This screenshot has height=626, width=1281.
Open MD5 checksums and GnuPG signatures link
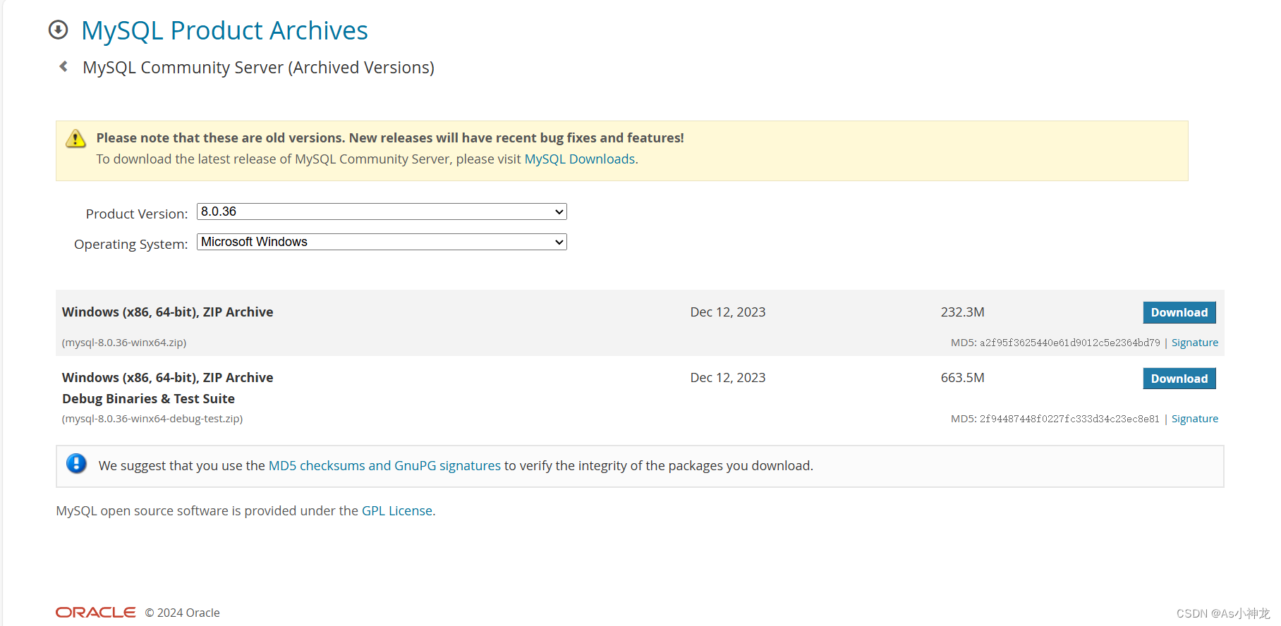pos(384,465)
